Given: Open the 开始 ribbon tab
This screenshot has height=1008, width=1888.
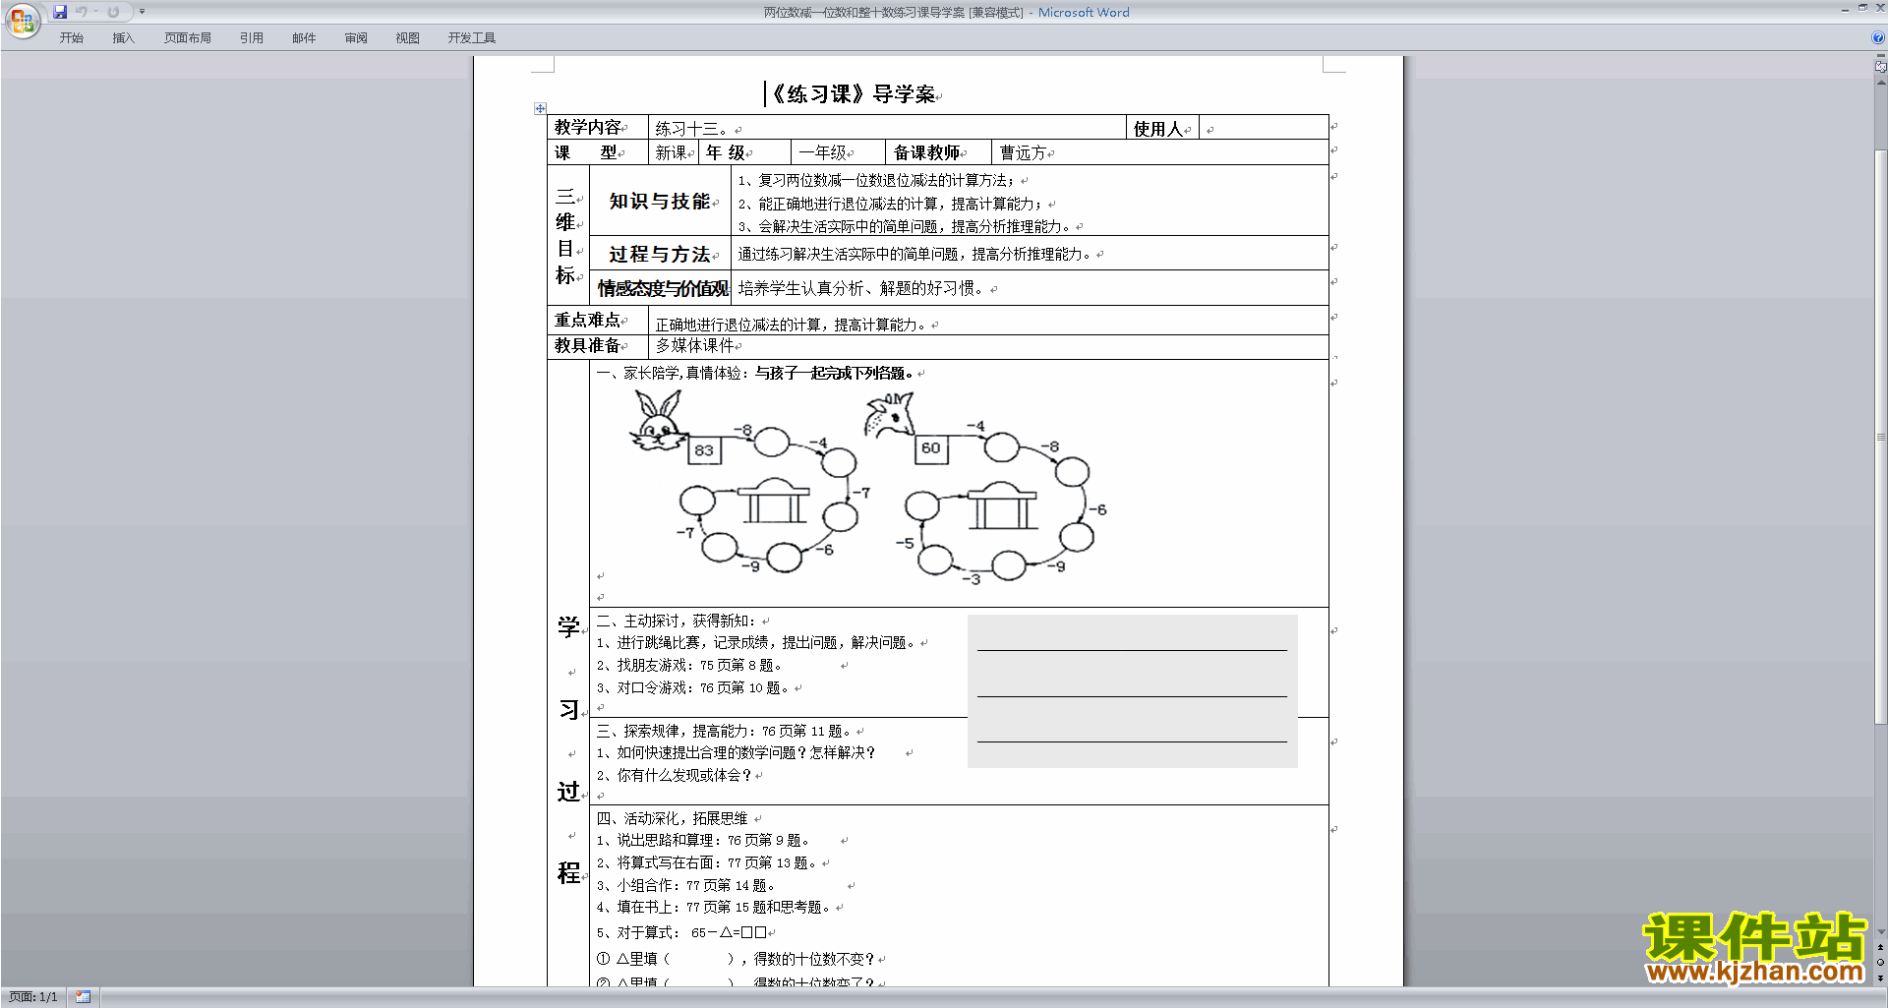Looking at the screenshot, I should point(71,38).
